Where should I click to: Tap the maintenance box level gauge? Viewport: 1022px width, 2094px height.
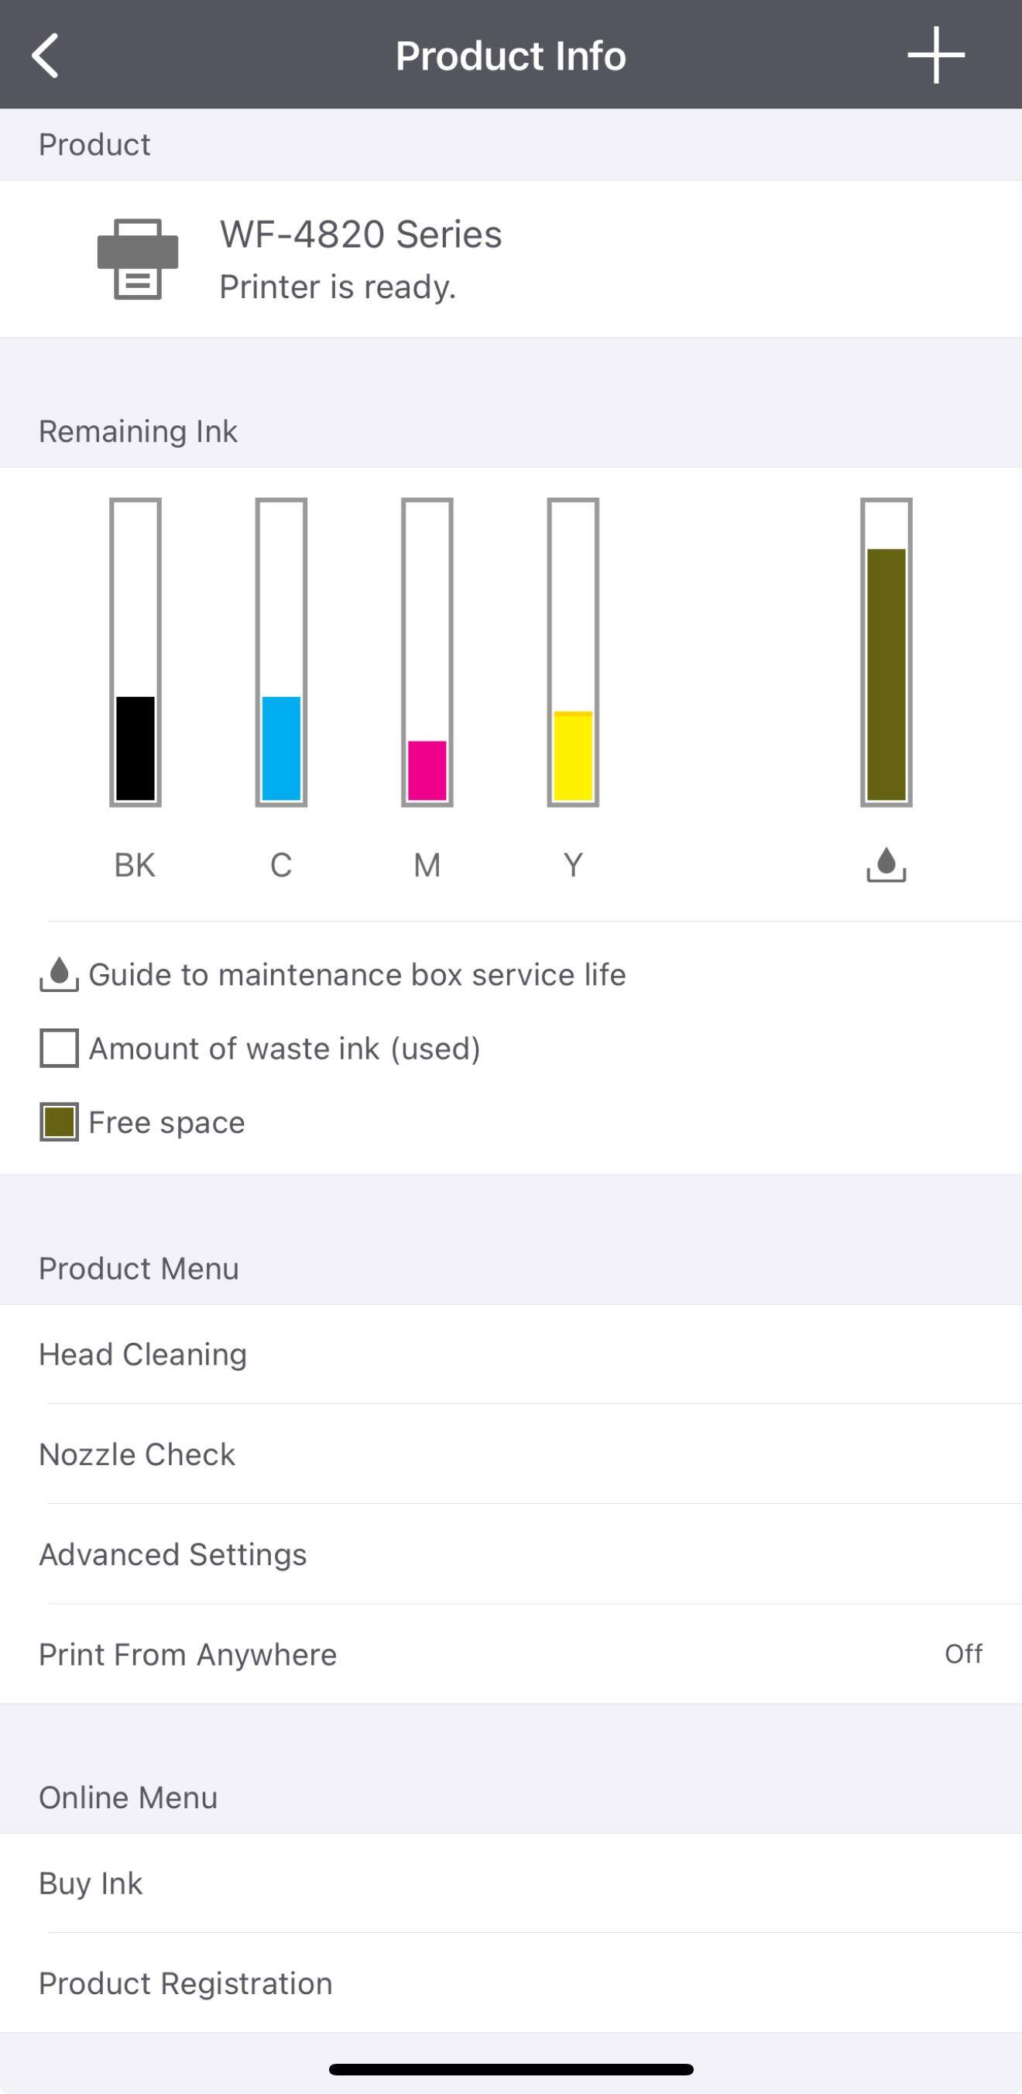coord(887,652)
